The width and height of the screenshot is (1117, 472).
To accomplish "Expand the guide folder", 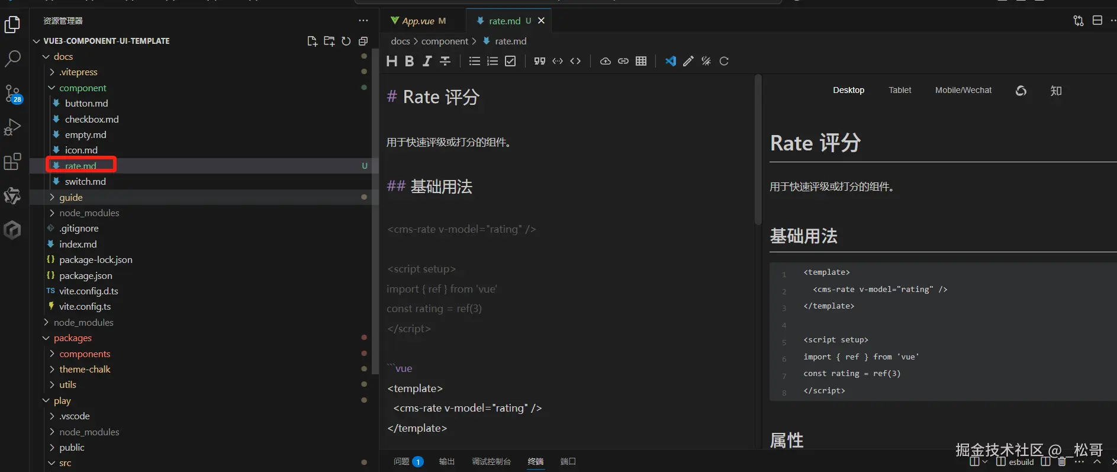I will [x=70, y=197].
